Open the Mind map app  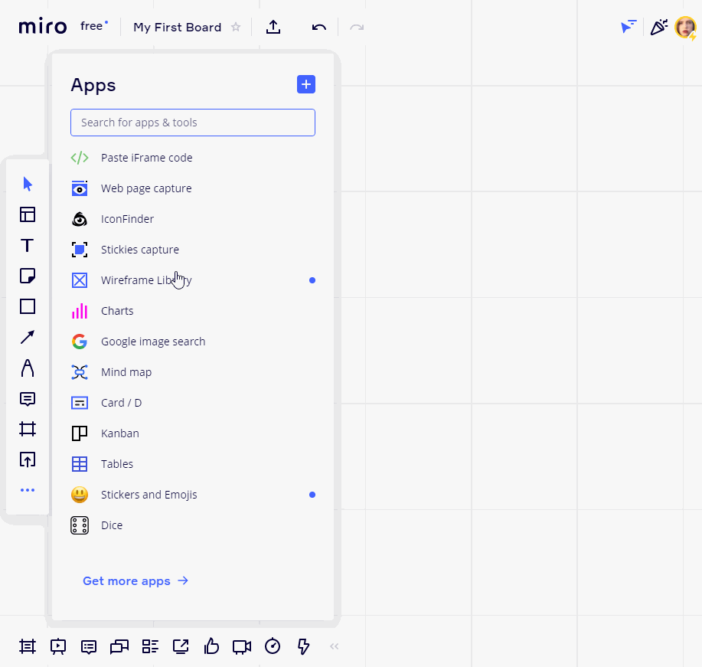click(126, 372)
